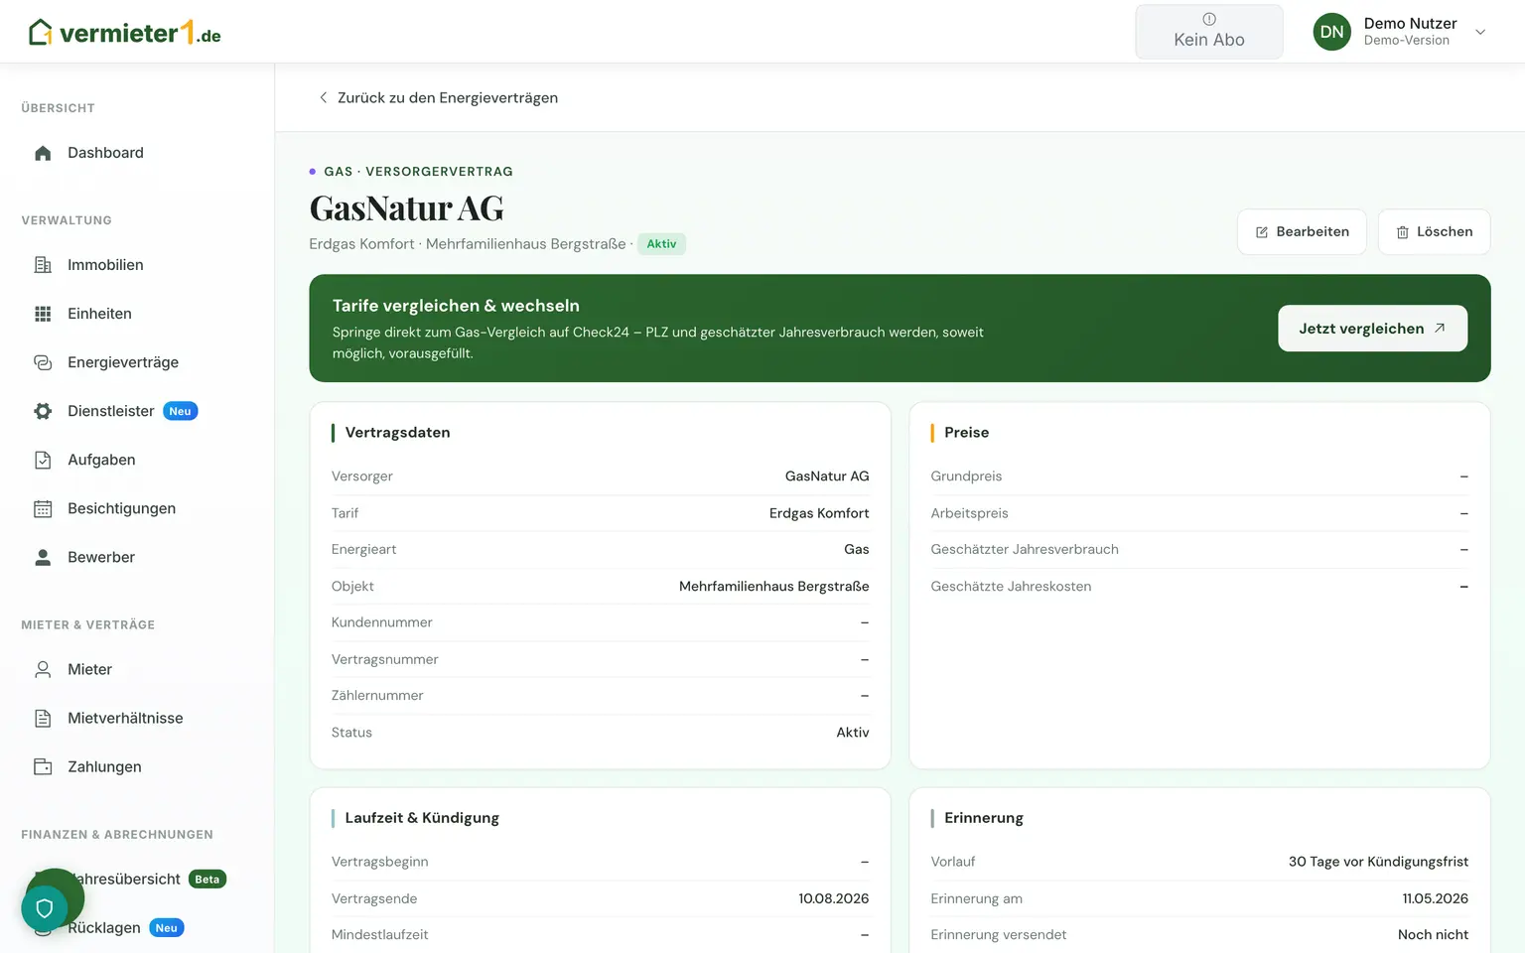Image resolution: width=1525 pixels, height=953 pixels.
Task: Click the Demo Nutzer name
Action: pos(1410,24)
